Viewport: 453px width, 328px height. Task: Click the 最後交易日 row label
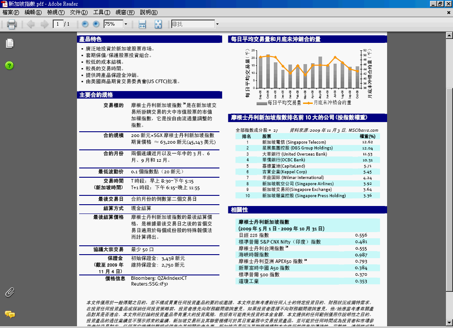111,199
